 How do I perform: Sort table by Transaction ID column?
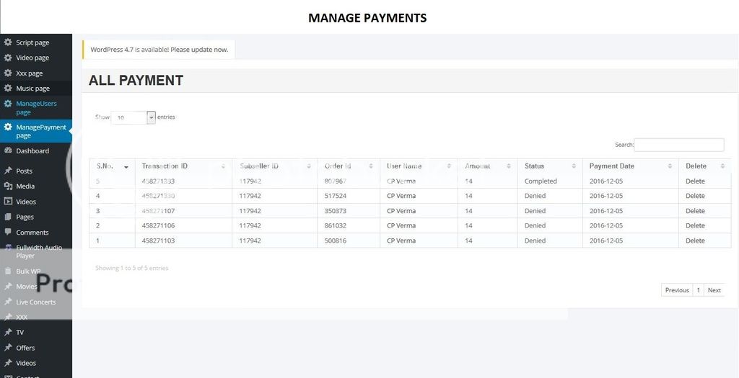tap(184, 166)
